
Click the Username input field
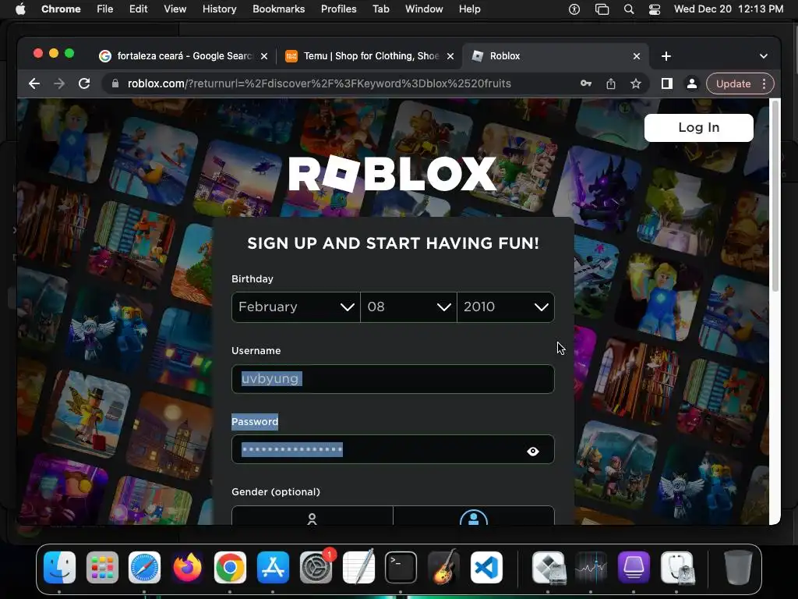[393, 378]
